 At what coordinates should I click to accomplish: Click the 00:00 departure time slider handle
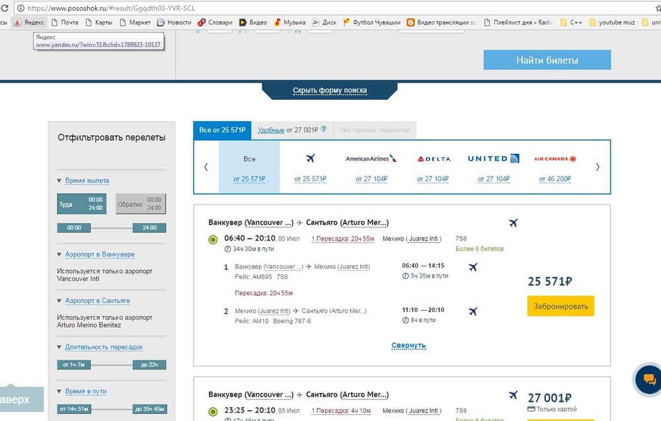[74, 227]
